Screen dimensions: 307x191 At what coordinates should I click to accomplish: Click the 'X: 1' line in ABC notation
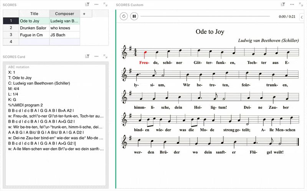coord(12,72)
